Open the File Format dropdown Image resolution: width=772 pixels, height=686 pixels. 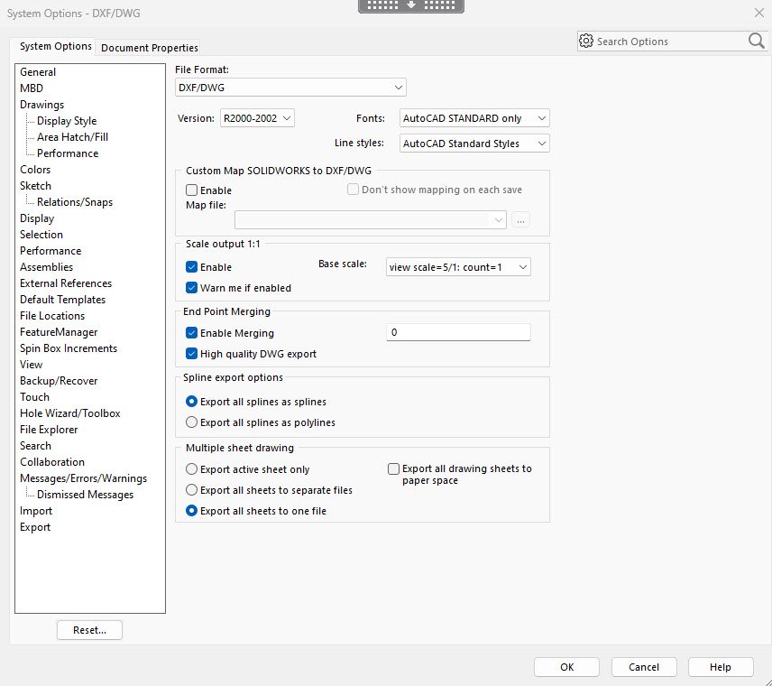(x=290, y=88)
